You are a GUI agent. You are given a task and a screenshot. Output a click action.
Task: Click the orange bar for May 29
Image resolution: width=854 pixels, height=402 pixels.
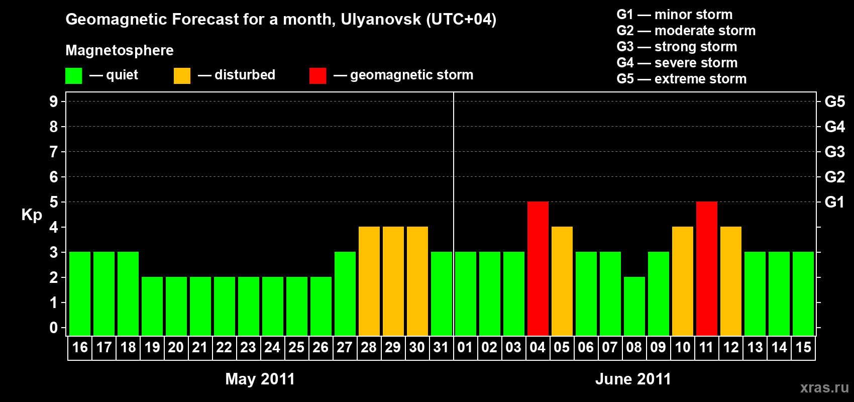tap(393, 281)
